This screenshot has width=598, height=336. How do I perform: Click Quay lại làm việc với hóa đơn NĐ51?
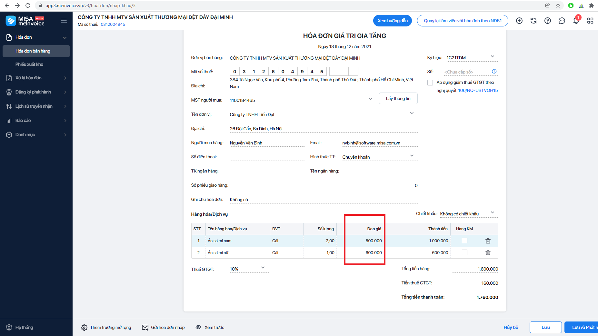(463, 21)
